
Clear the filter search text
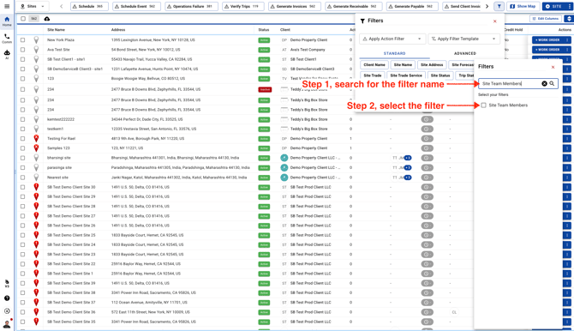pyautogui.click(x=544, y=83)
